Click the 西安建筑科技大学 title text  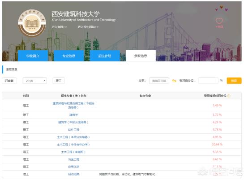(x=76, y=14)
